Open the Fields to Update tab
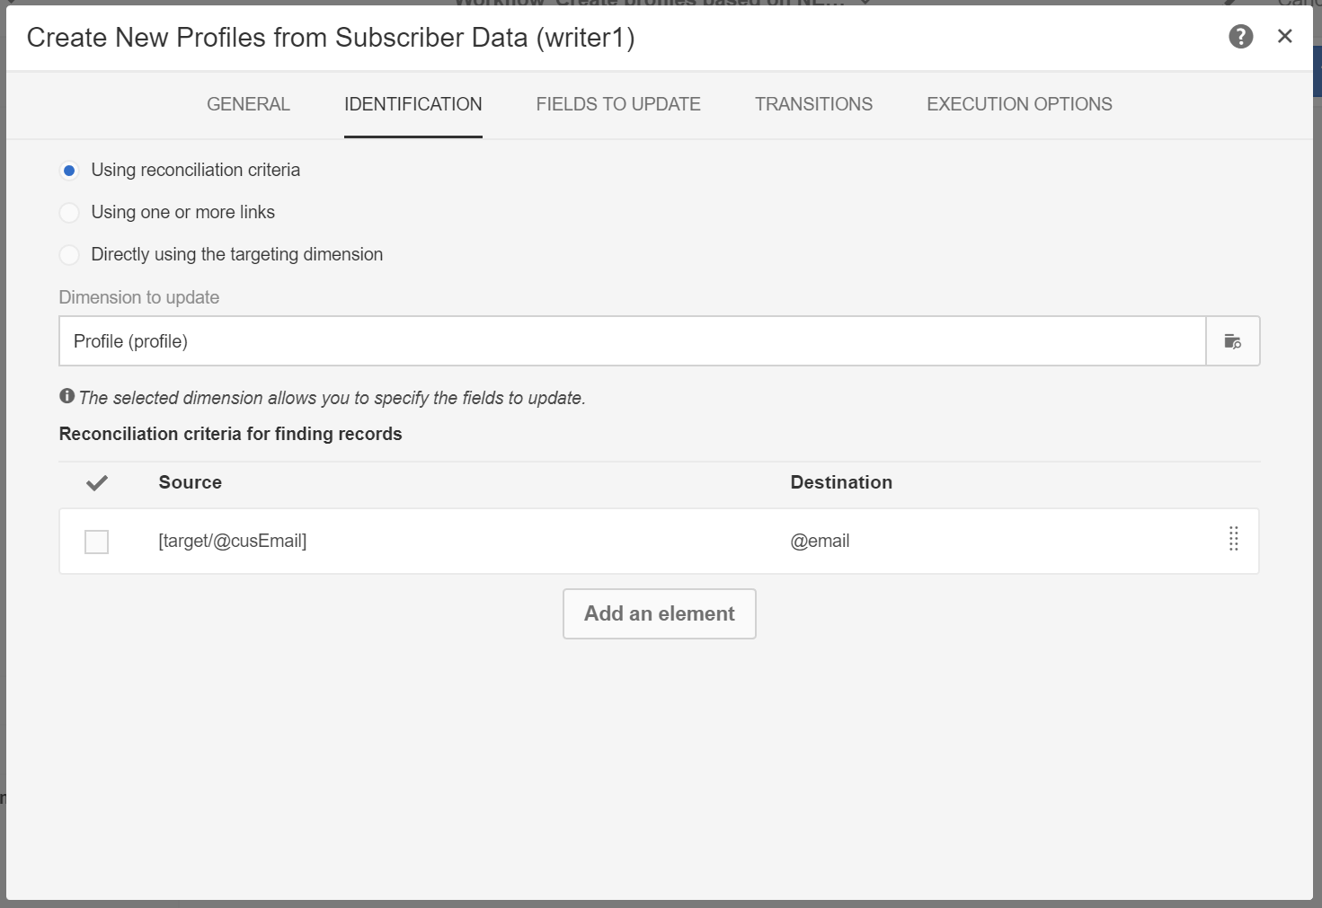 pyautogui.click(x=618, y=104)
